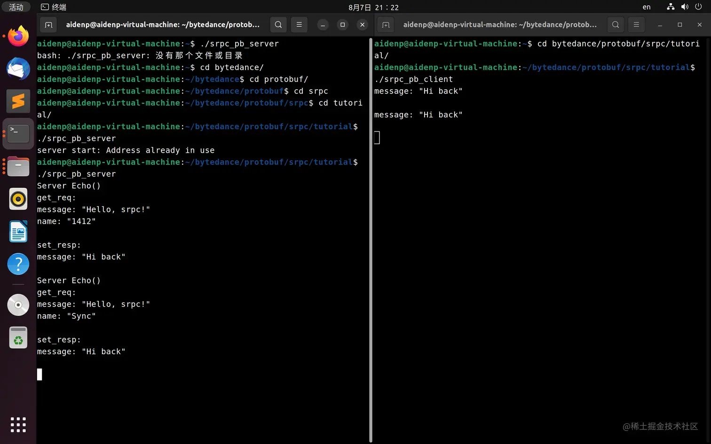This screenshot has width=711, height=444.
Task: Add a new tab in the right terminal
Action: [386, 24]
